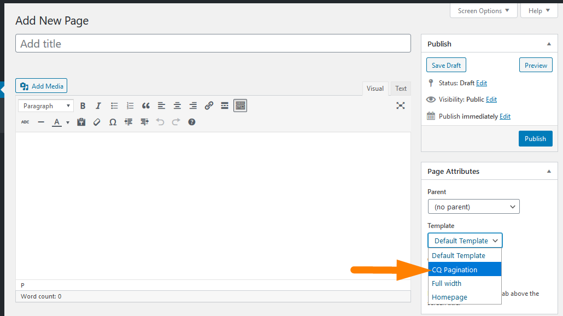Undo the last action
Image resolution: width=563 pixels, height=316 pixels.
point(160,122)
